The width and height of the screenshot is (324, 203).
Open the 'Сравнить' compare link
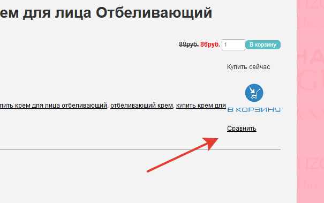242,129
